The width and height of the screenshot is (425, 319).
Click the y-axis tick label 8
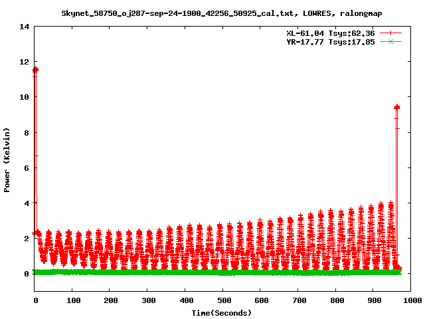click(x=27, y=133)
